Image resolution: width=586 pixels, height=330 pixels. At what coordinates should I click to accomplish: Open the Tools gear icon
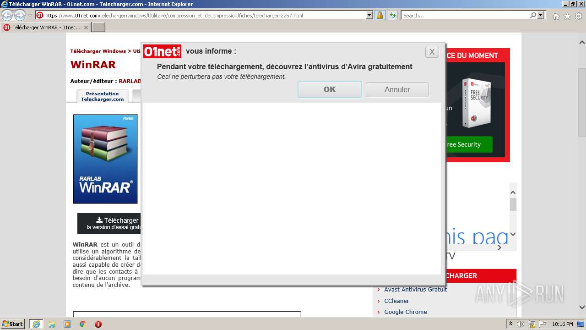(578, 16)
